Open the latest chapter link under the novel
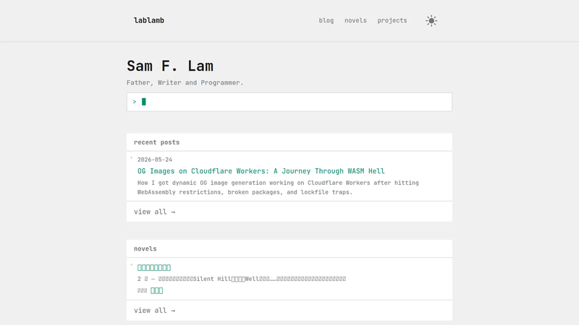Image resolution: width=579 pixels, height=325 pixels. click(156, 291)
